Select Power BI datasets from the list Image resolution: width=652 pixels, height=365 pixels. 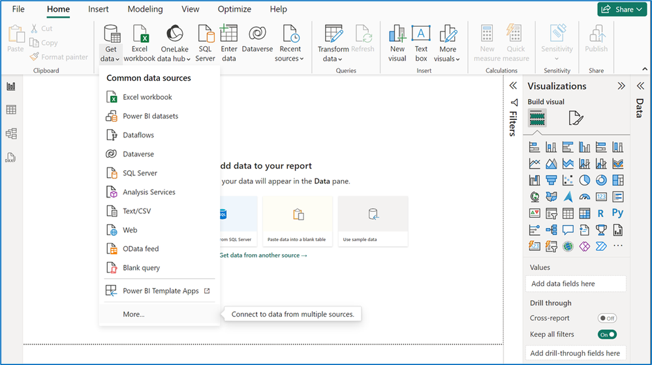point(159,116)
